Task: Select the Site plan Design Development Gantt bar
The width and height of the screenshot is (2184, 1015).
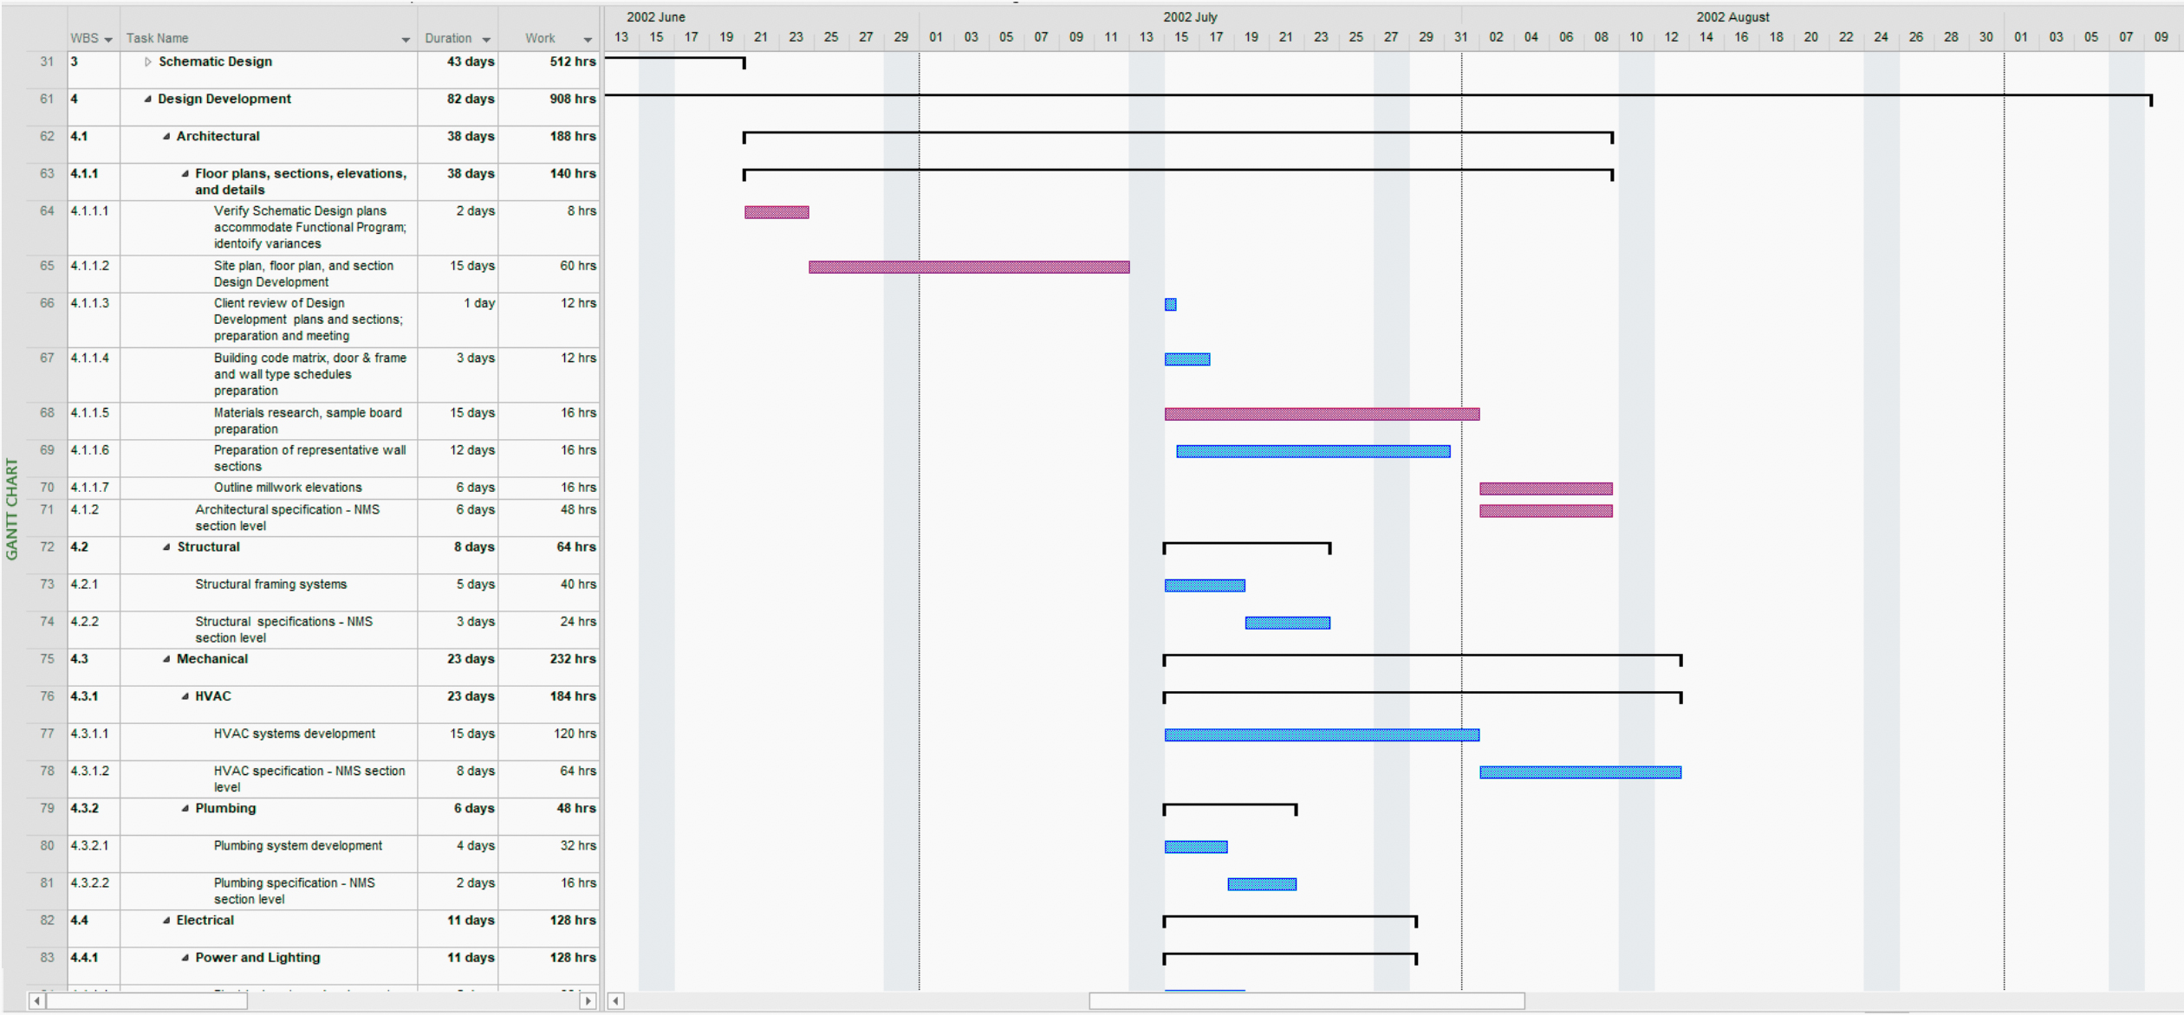Action: pyautogui.click(x=968, y=268)
